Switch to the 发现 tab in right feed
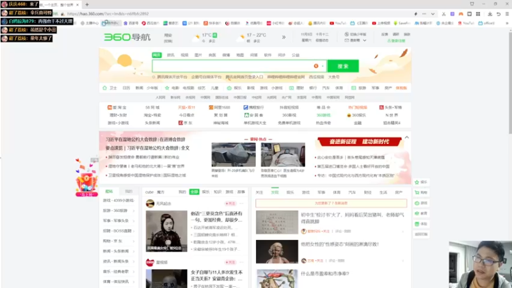This screenshot has height=288, width=512. pyautogui.click(x=275, y=193)
